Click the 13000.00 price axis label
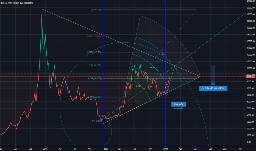The height and width of the screenshot is (151, 256). point(251,55)
